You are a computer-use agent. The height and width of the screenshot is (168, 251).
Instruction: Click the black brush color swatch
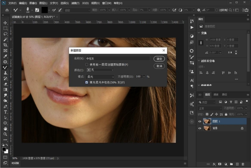coord(45,10)
